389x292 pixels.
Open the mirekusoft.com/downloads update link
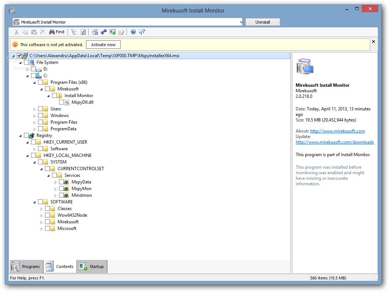click(335, 142)
